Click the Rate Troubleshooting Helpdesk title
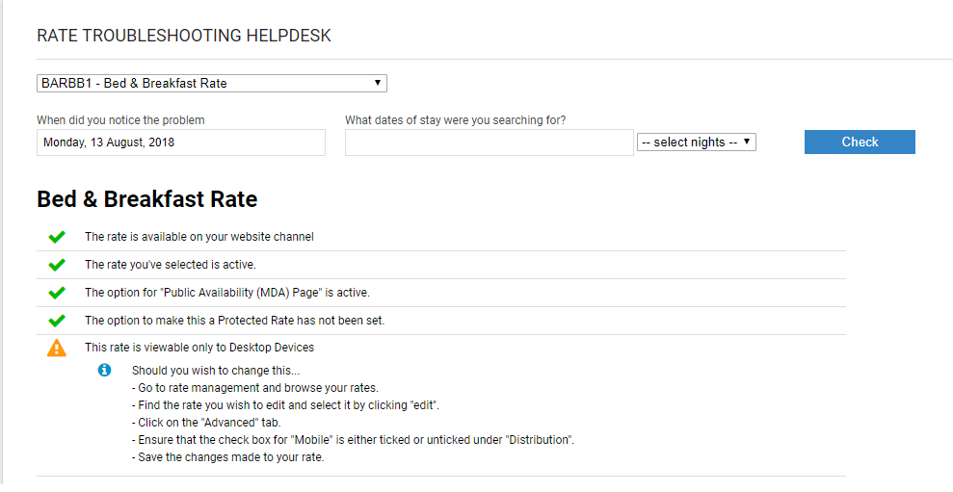This screenshot has width=953, height=492. 183,36
